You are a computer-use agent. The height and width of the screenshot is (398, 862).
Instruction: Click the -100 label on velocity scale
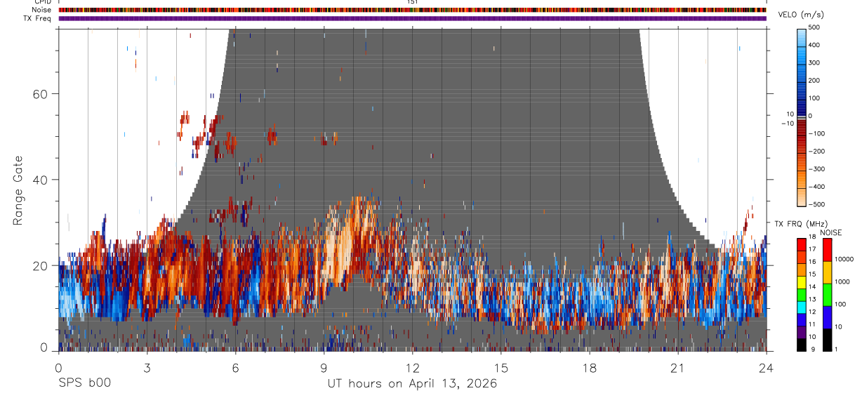(x=818, y=133)
